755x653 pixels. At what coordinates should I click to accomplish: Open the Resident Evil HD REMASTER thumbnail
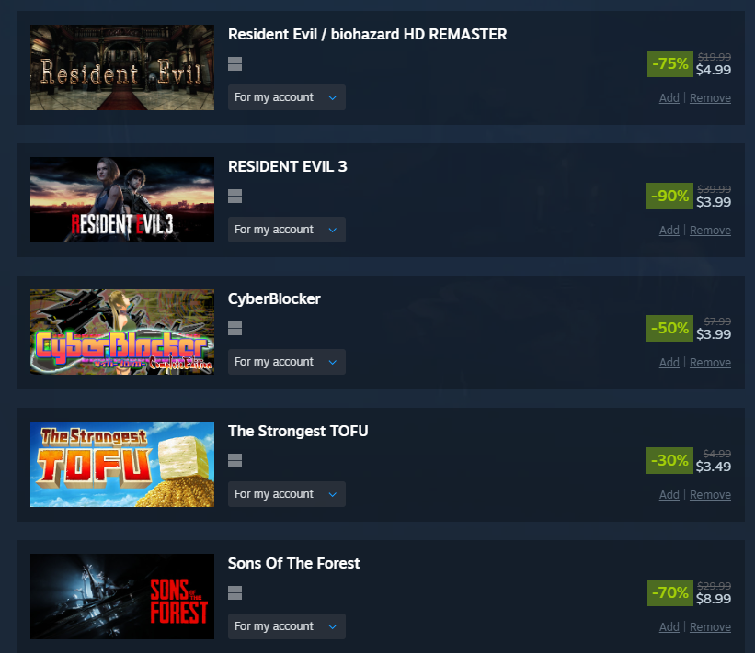click(x=122, y=68)
